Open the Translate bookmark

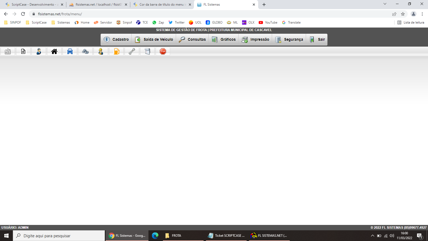(291, 22)
